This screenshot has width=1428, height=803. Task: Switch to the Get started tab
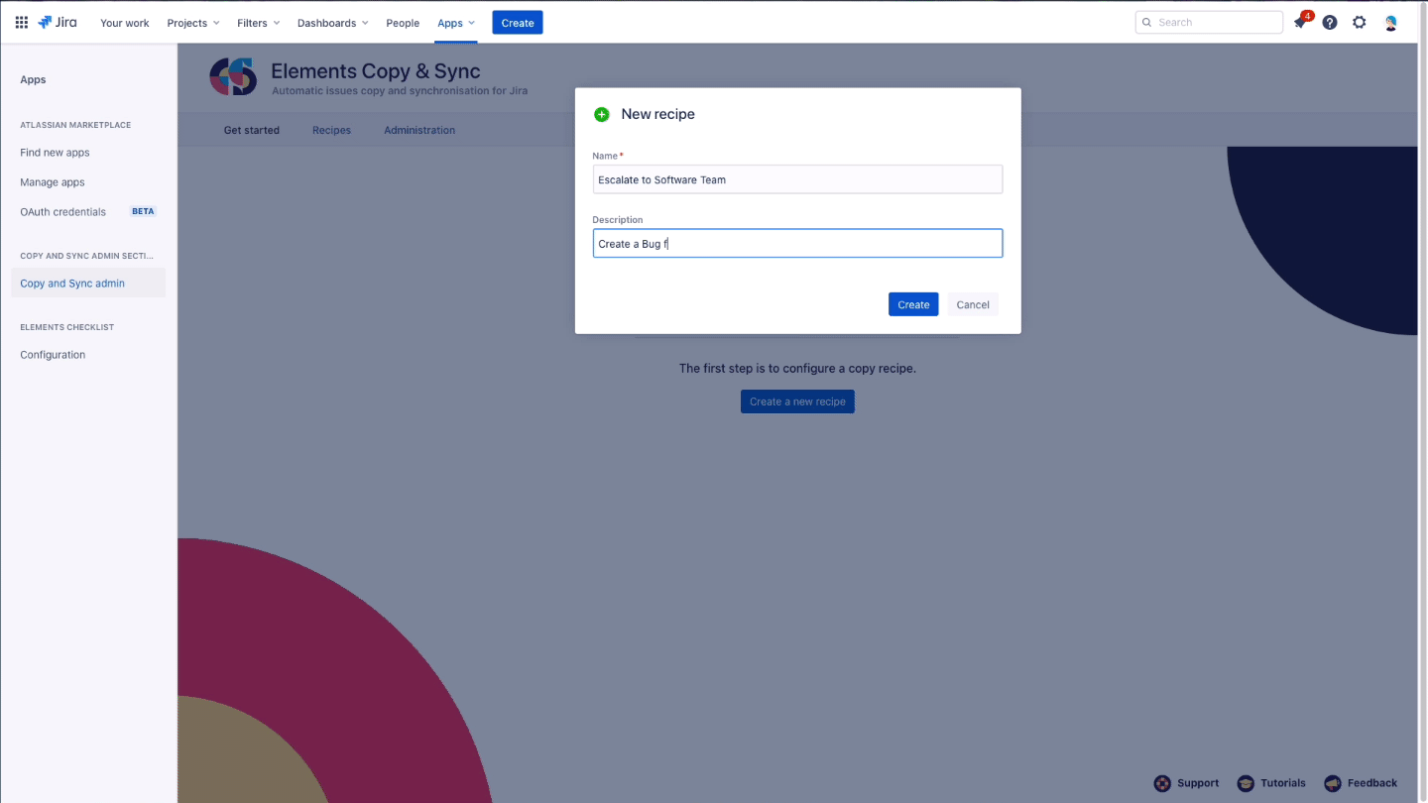(x=252, y=130)
